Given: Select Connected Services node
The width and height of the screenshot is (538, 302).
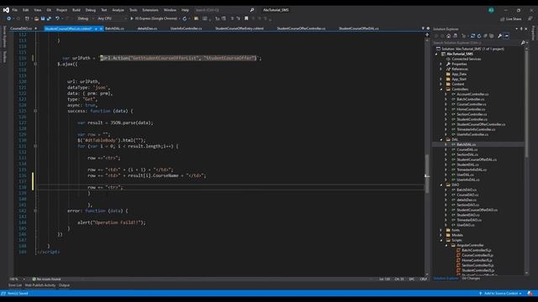Looking at the screenshot, I should (466, 59).
